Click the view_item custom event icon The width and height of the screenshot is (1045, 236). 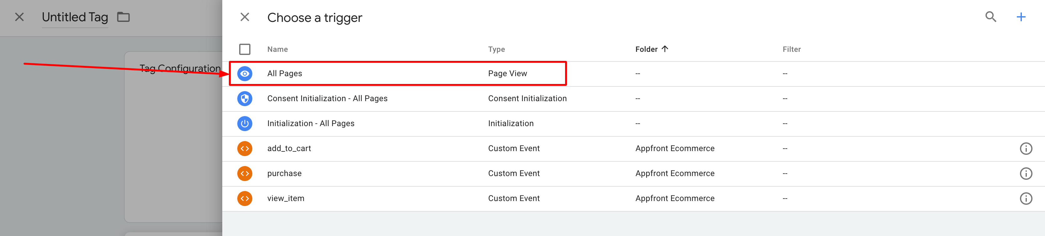tap(245, 198)
